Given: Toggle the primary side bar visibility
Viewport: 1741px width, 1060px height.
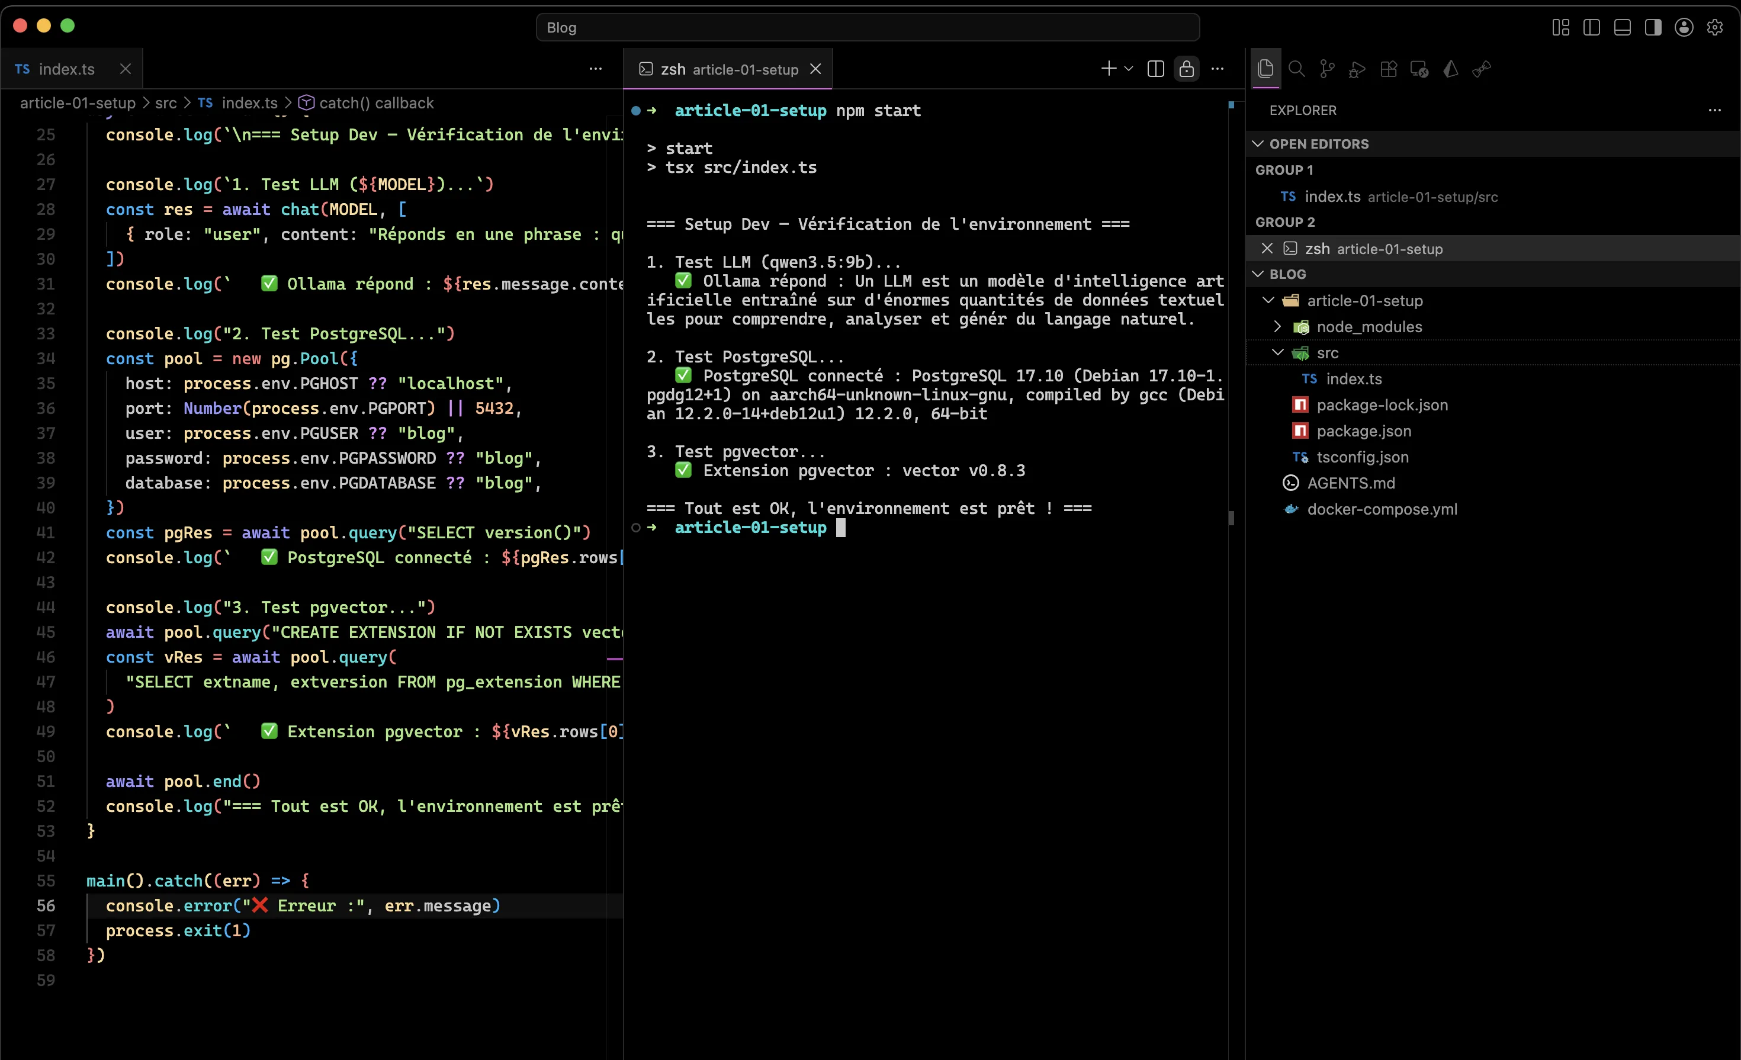Looking at the screenshot, I should [1592, 27].
